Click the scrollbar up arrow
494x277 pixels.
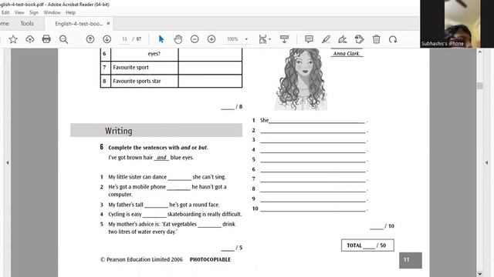[x=480, y=52]
